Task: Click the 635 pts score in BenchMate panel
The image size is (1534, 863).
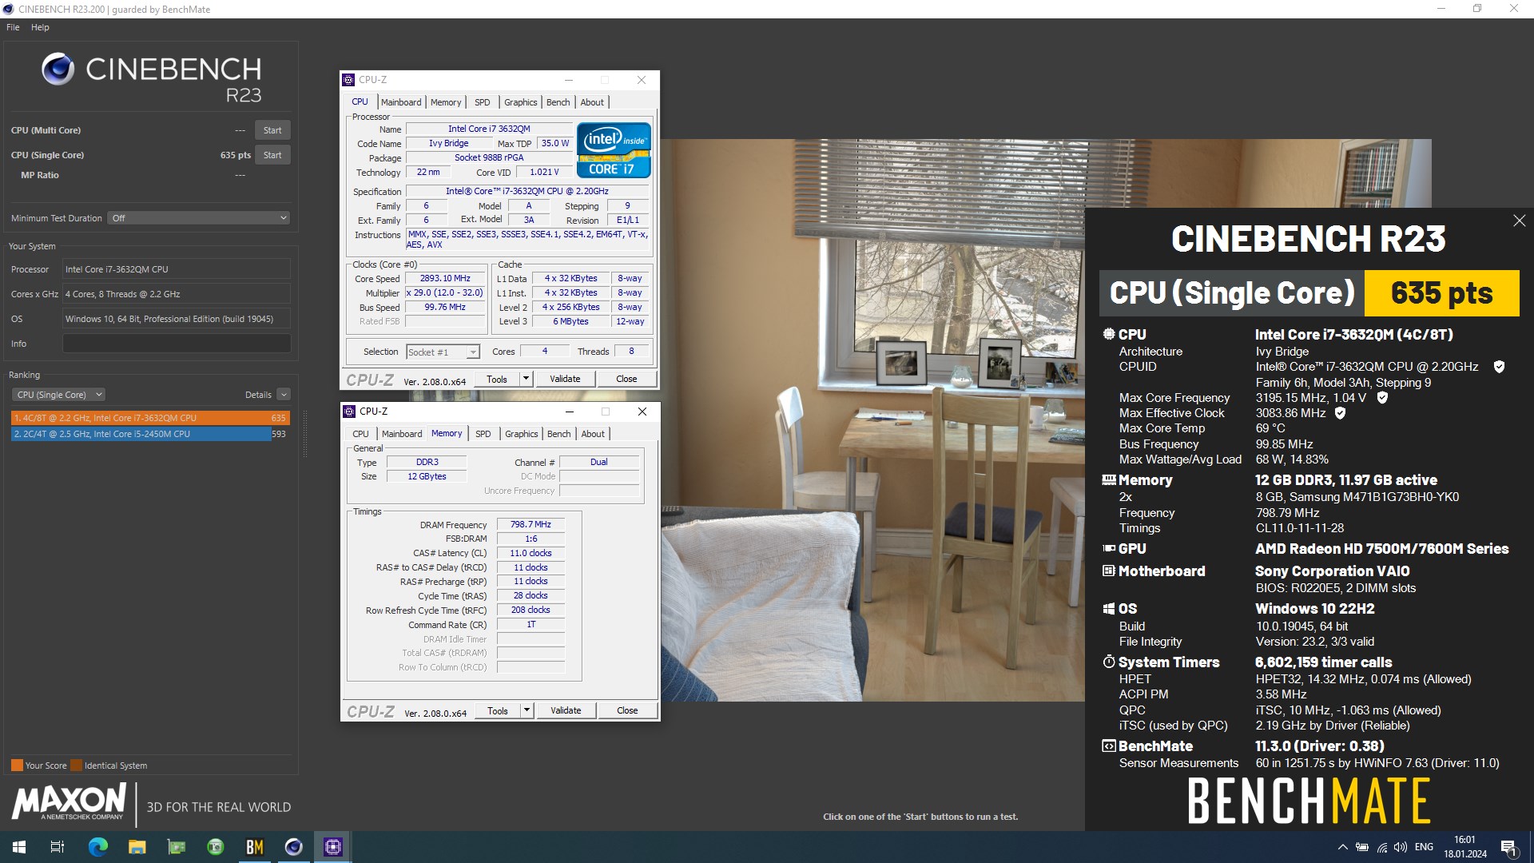Action: pos(1441,293)
